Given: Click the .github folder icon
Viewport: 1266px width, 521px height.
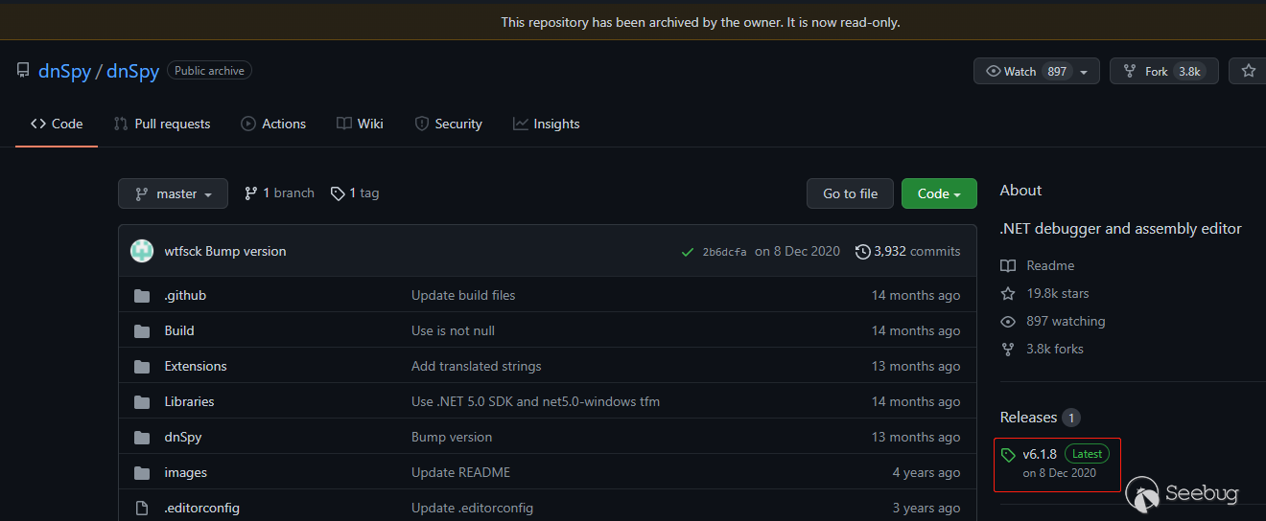Looking at the screenshot, I should [x=142, y=295].
